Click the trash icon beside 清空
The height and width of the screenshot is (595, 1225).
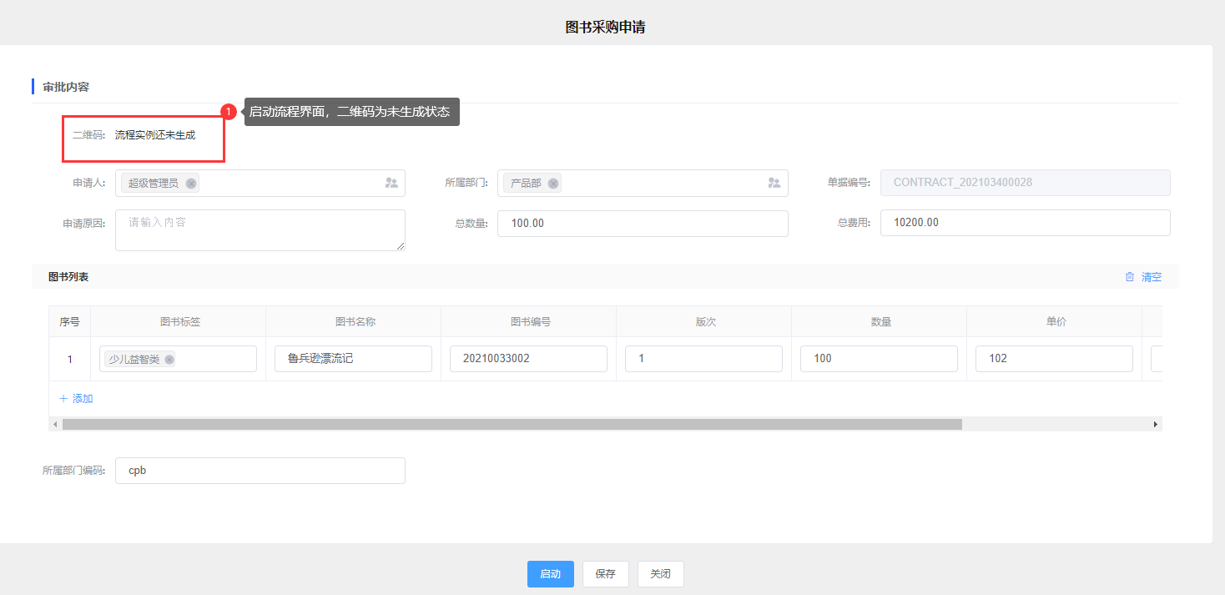point(1130,277)
